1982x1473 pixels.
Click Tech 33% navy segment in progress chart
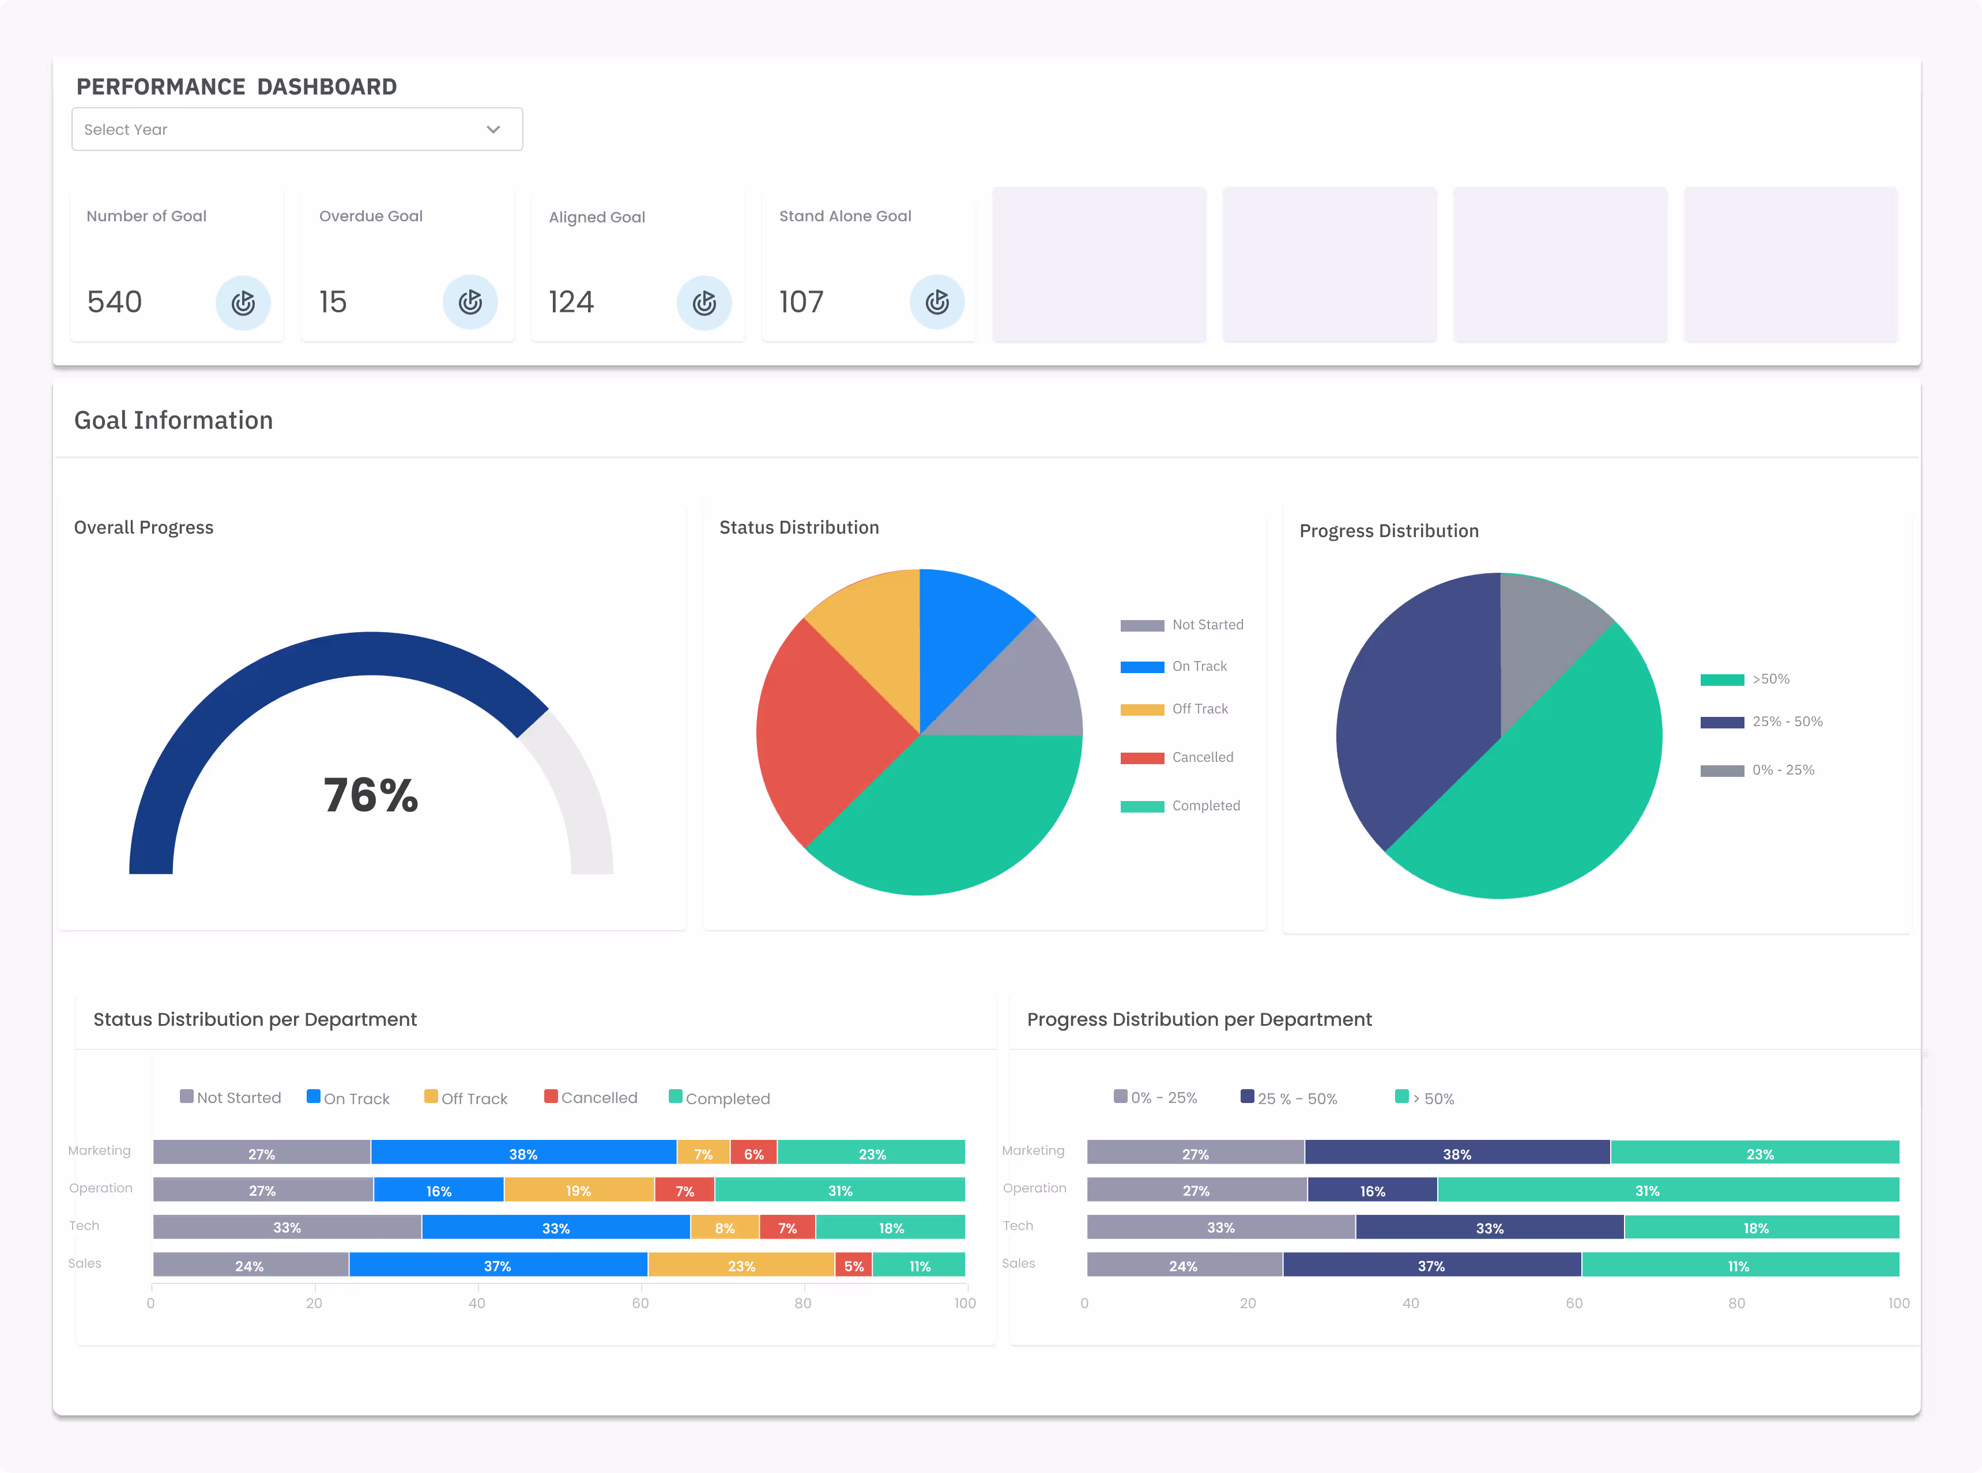1490,1227
